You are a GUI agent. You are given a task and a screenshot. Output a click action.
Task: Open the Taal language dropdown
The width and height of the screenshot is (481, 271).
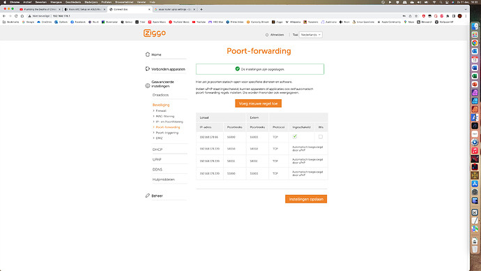[x=310, y=35]
